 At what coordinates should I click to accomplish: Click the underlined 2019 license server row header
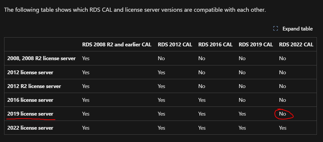coord(30,114)
